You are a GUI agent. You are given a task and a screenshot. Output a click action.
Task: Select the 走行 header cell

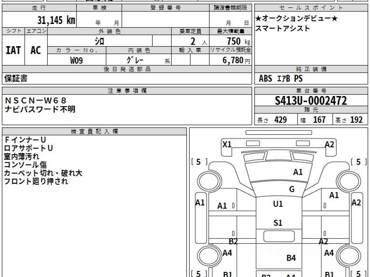coord(39,8)
